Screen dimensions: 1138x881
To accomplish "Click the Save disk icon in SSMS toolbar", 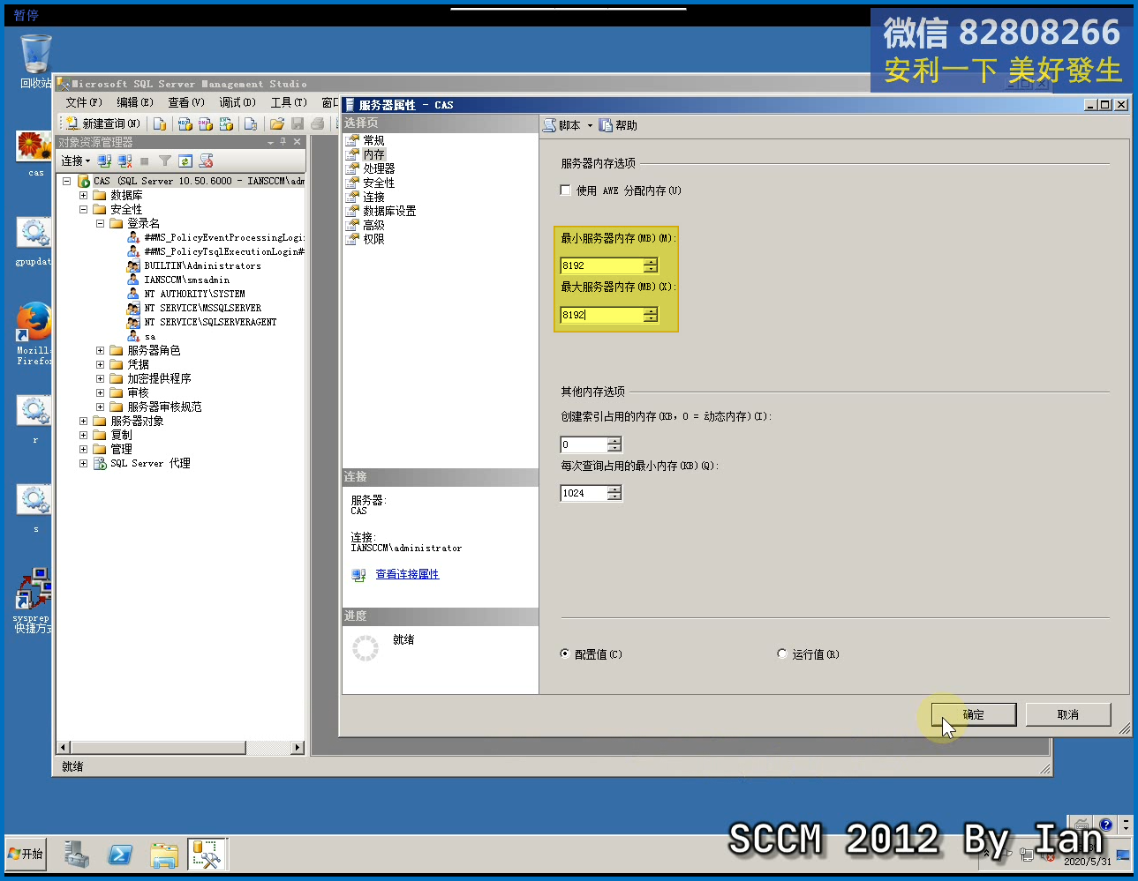I will coord(298,123).
